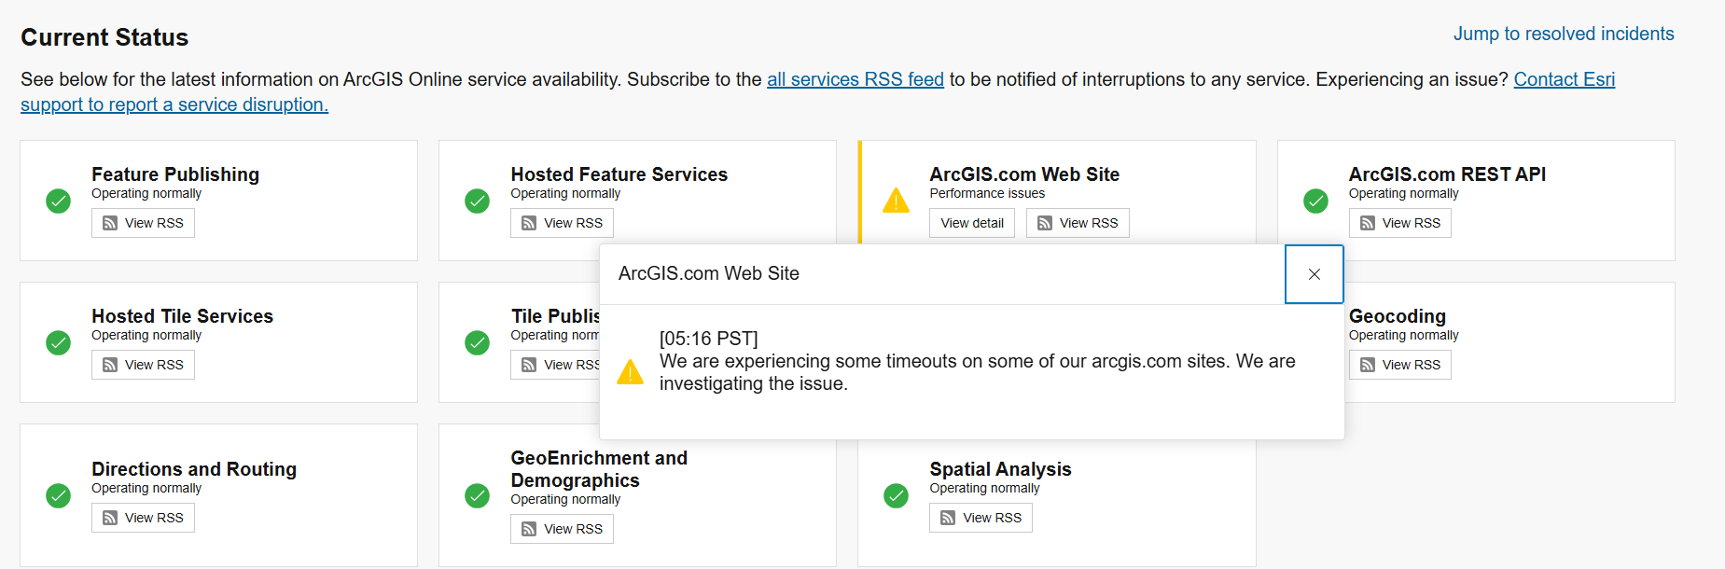Click yellow warning icon beside ArcGIS.com Web Site card
Viewport: 1725px width, 569px height.
click(x=896, y=201)
